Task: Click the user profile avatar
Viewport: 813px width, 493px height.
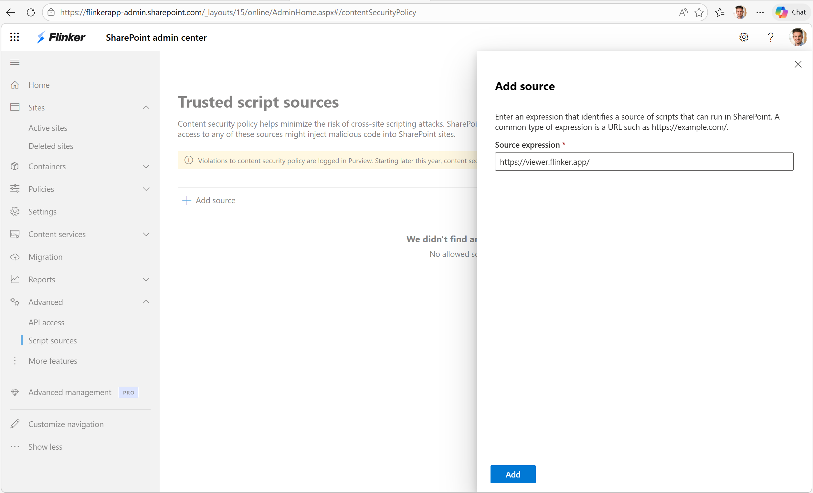Action: pyautogui.click(x=798, y=37)
